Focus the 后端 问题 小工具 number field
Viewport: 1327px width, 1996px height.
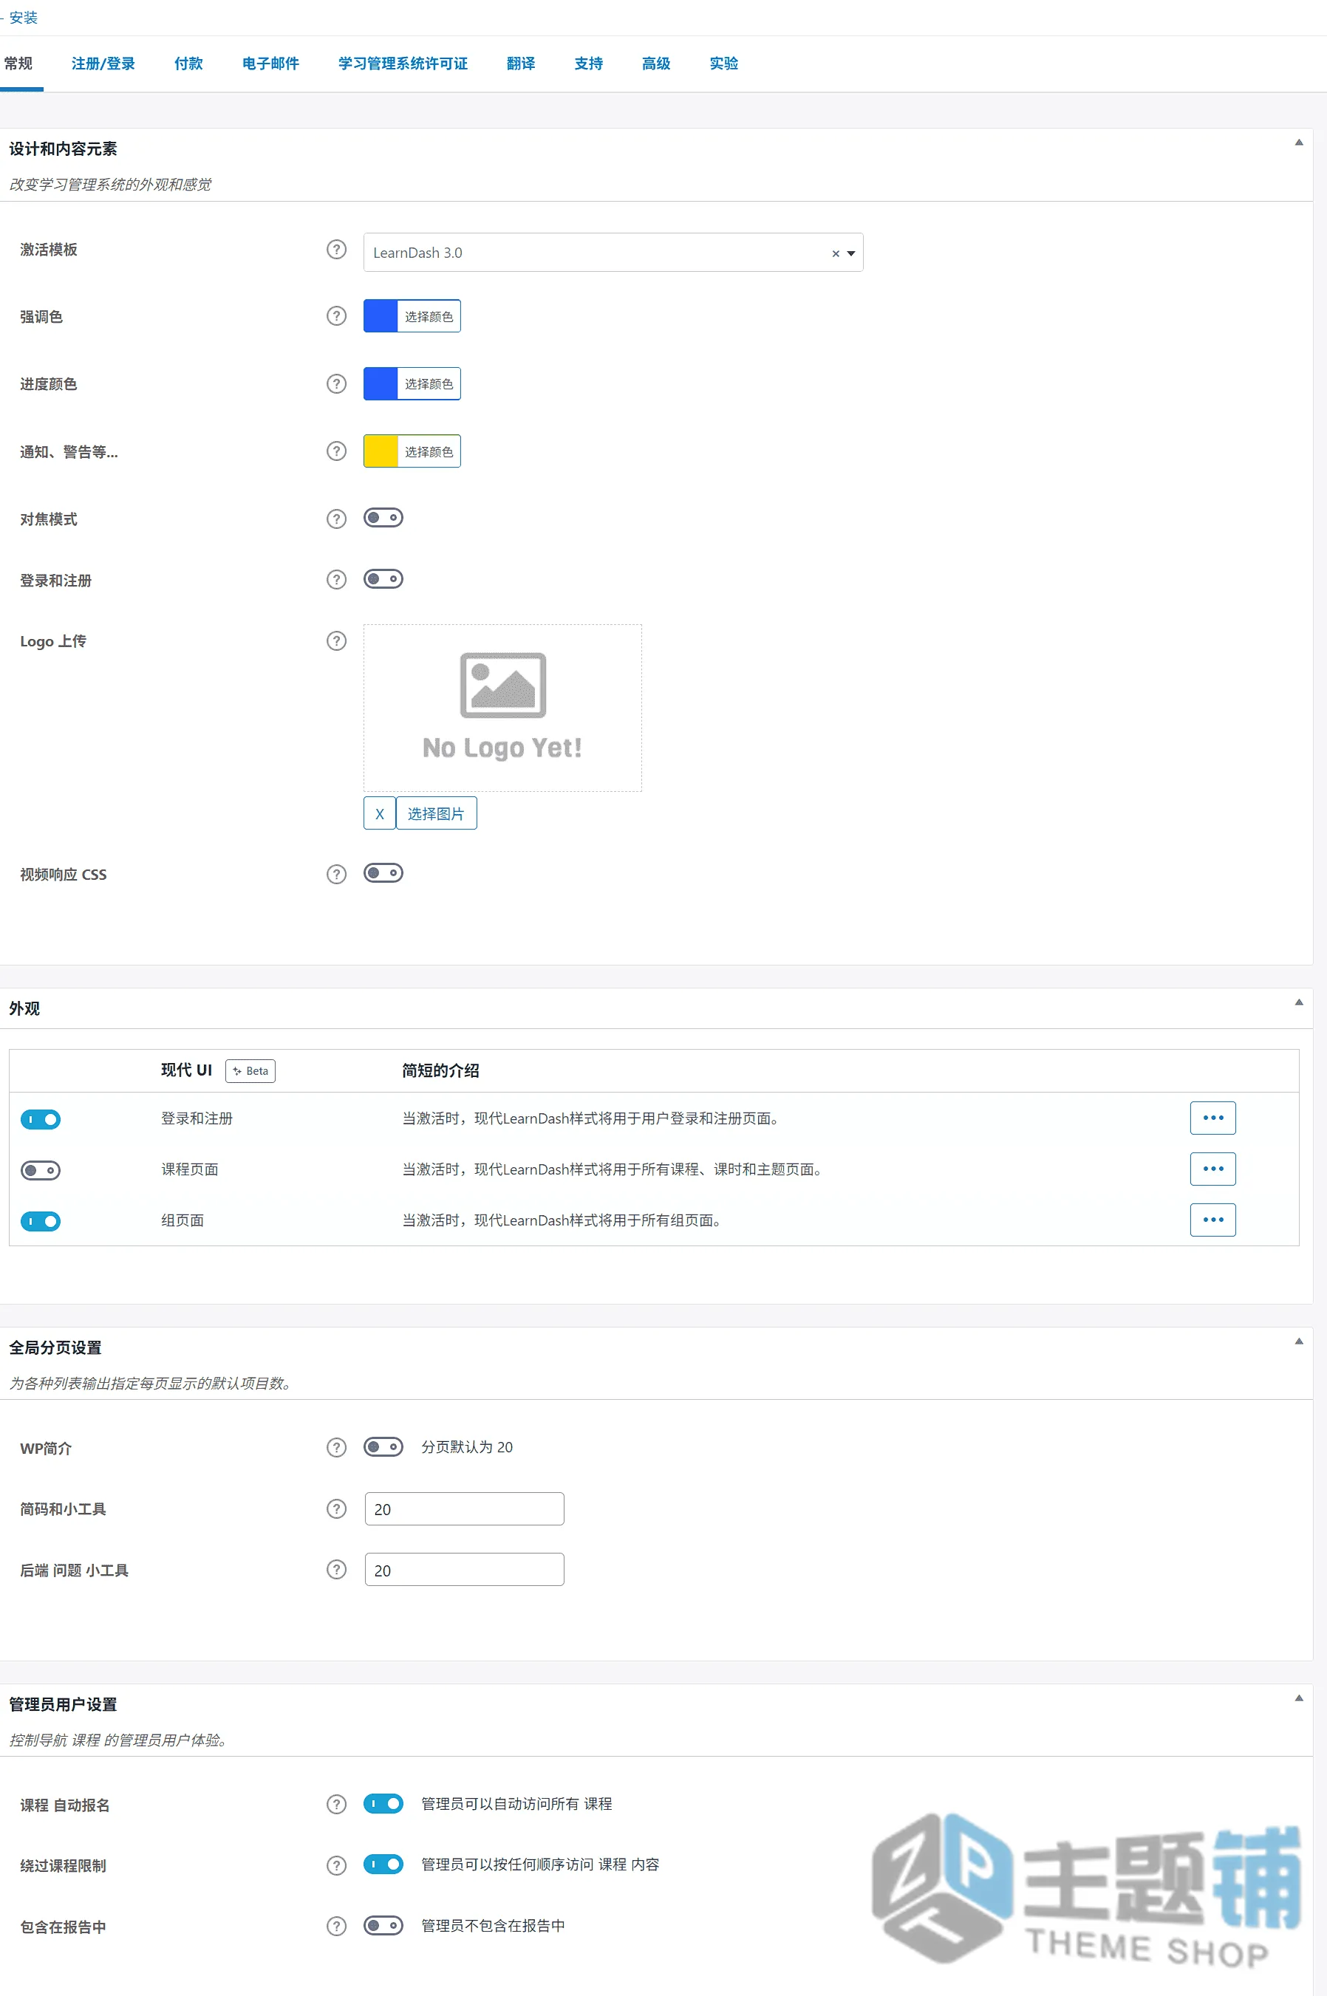(465, 1570)
